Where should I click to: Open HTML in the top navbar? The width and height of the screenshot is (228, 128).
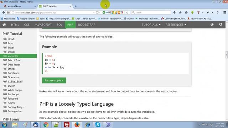click(x=15, y=25)
